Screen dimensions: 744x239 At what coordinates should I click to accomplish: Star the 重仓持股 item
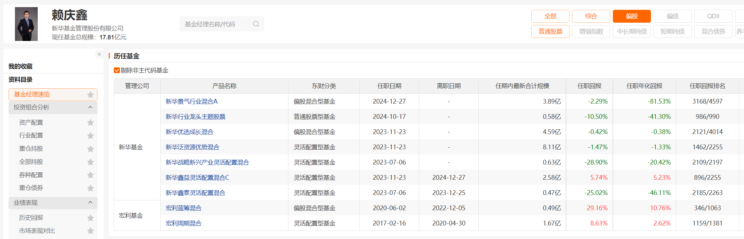point(90,149)
